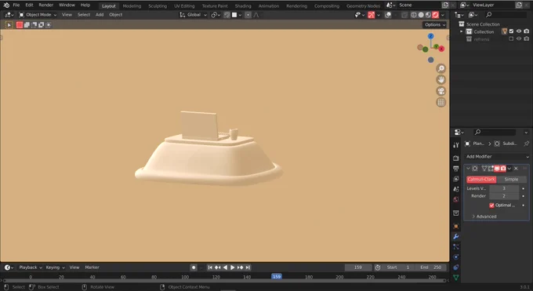
Task: Select solid viewport shading
Action: 421,15
